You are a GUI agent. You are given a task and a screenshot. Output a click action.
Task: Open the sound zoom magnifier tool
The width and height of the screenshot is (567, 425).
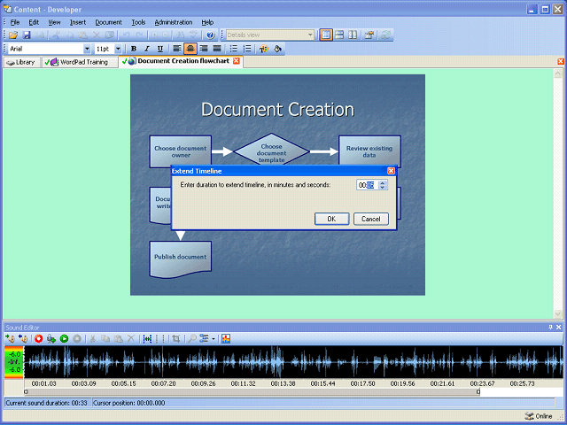pyautogui.click(x=192, y=338)
